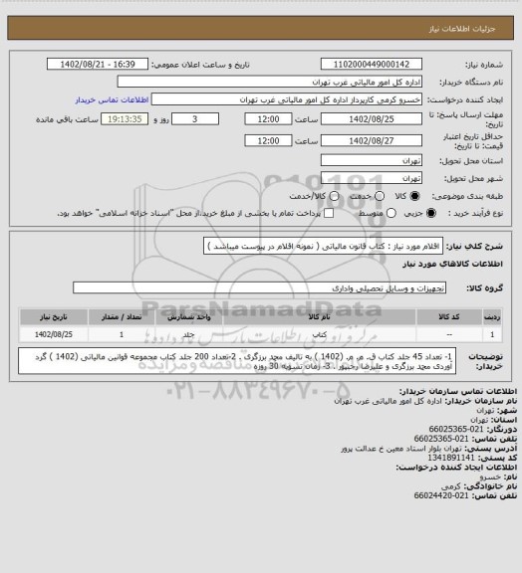Click the price validity time 12:00 field
The height and width of the screenshot is (573, 522).
pyautogui.click(x=268, y=140)
